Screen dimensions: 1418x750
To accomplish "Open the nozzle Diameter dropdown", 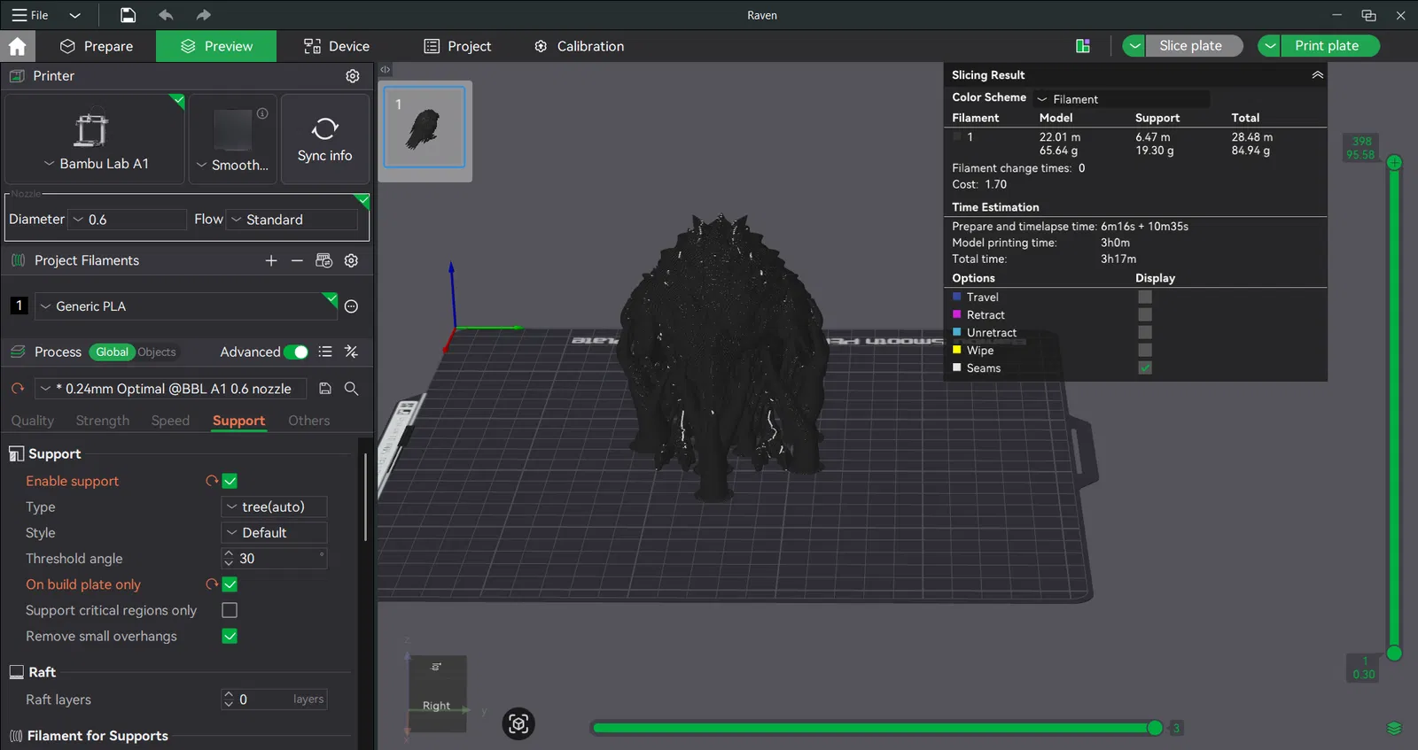I will [128, 220].
